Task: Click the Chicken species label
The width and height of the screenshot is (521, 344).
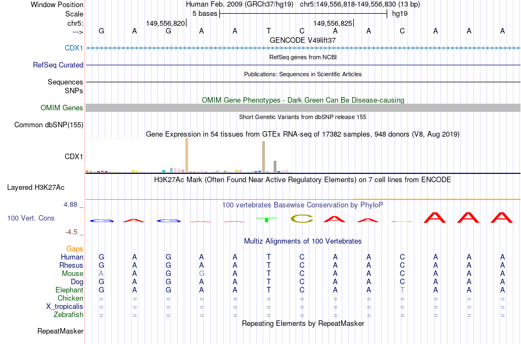Action: 70,298
